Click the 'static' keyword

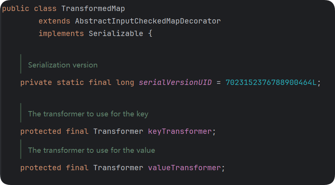(x=70, y=82)
